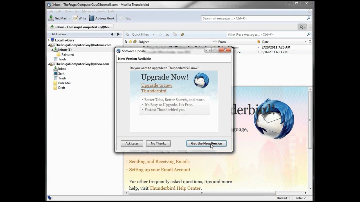Open the View menu
Viewport: 360px width, 202px height.
(x=68, y=11)
